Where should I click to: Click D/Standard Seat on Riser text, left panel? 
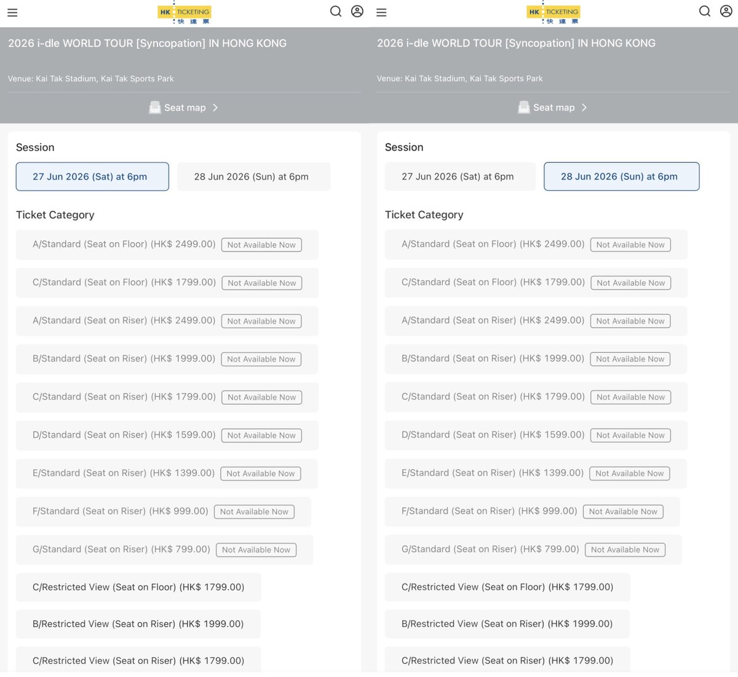coord(124,435)
